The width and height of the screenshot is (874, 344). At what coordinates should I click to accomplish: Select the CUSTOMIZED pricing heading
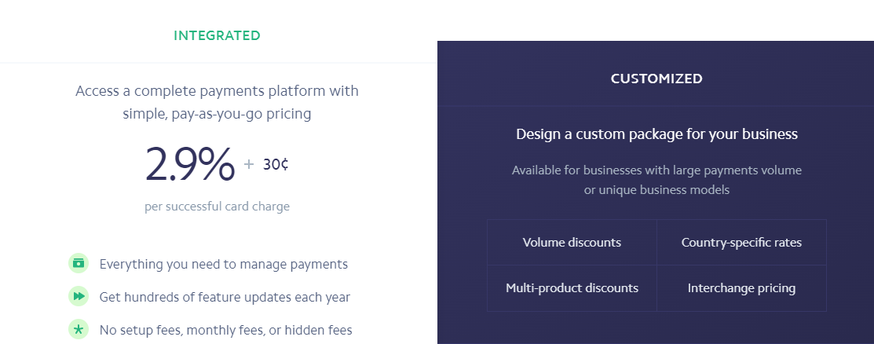[x=656, y=79]
